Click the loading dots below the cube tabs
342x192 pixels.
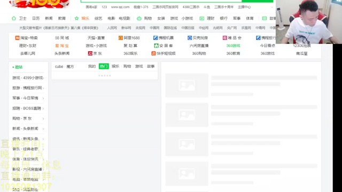[x=105, y=76]
